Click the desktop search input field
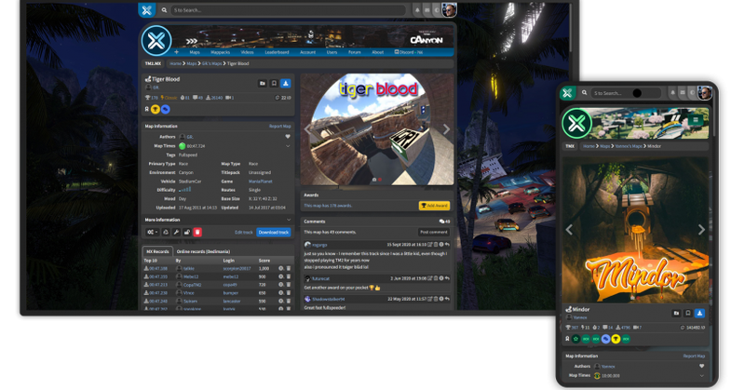The width and height of the screenshot is (745, 390). pos(289,10)
